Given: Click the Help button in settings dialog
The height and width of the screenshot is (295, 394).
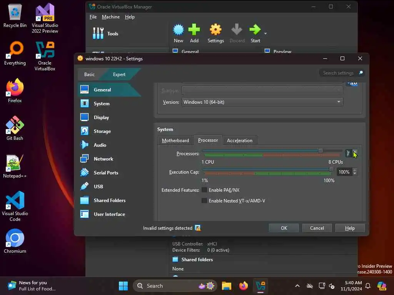Looking at the screenshot, I should (x=350, y=228).
